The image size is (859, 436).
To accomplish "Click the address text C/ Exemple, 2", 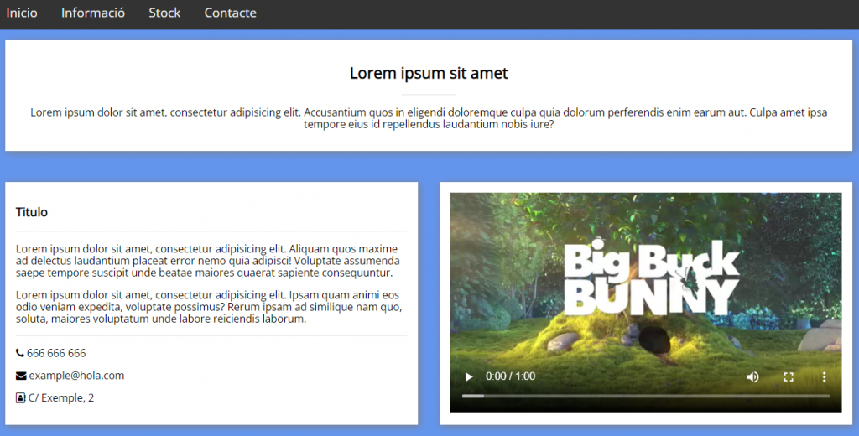I will pos(61,398).
